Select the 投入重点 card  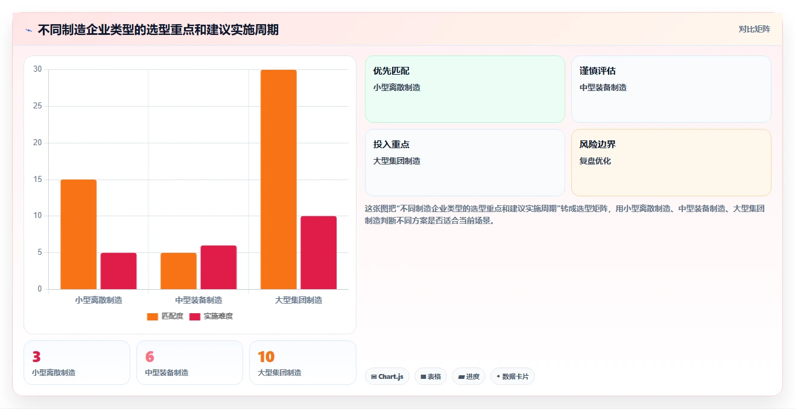point(465,163)
